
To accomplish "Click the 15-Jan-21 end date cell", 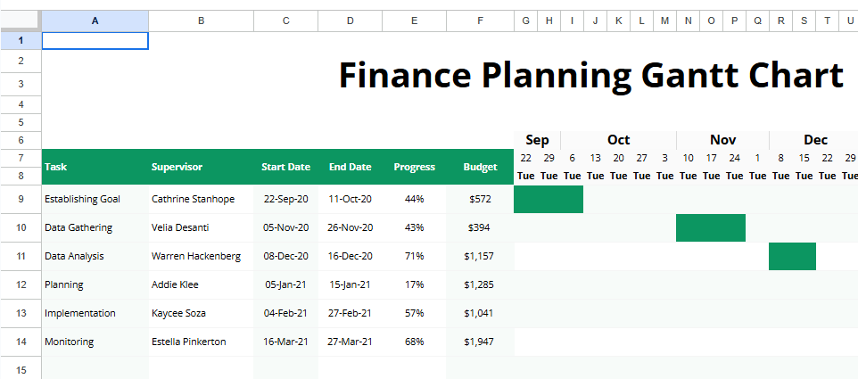I will [x=351, y=284].
